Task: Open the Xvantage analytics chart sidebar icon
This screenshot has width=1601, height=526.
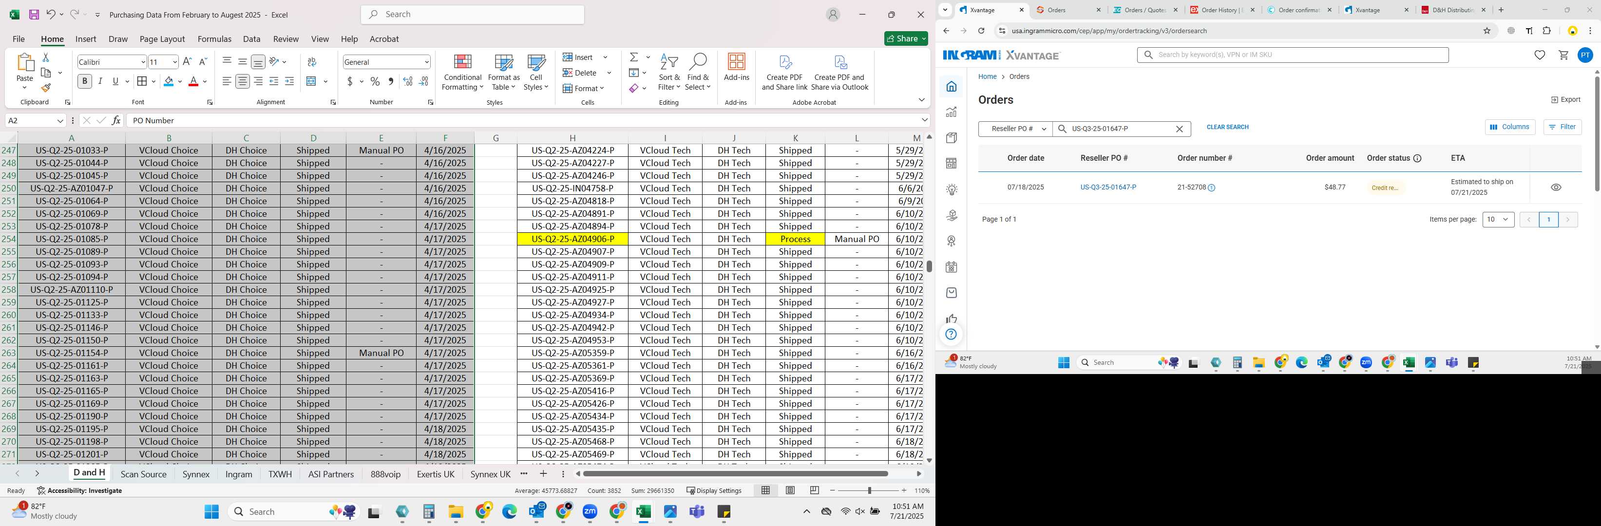Action: (952, 113)
